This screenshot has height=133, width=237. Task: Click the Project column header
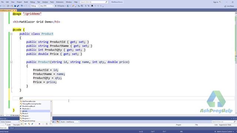(178, 125)
